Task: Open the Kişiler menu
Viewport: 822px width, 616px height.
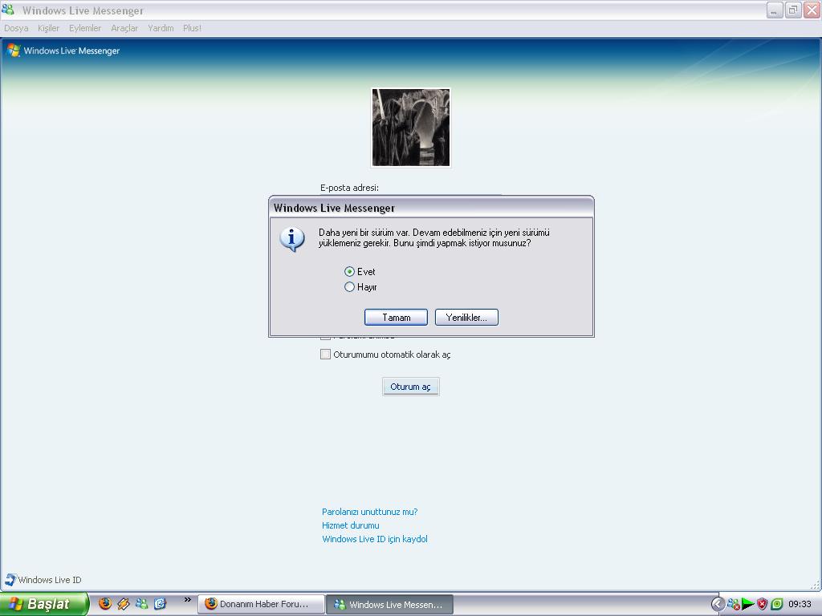Action: (x=48, y=28)
